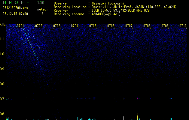
Task: Click the 0.7 kHz axis label
Action: 3,99
